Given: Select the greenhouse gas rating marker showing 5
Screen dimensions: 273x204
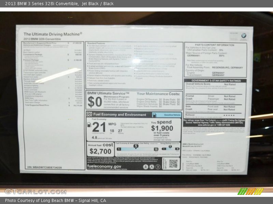Looking at the screenshot, I should [x=136, y=147].
